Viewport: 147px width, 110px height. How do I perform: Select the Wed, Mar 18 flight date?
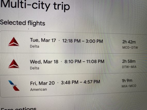(44, 62)
